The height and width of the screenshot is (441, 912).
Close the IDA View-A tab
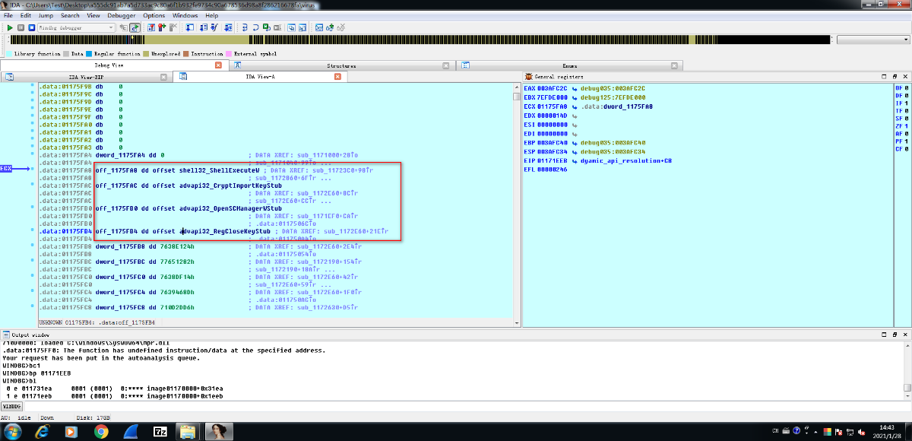[339, 77]
